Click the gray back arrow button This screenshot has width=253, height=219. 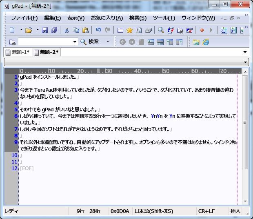click(123, 42)
